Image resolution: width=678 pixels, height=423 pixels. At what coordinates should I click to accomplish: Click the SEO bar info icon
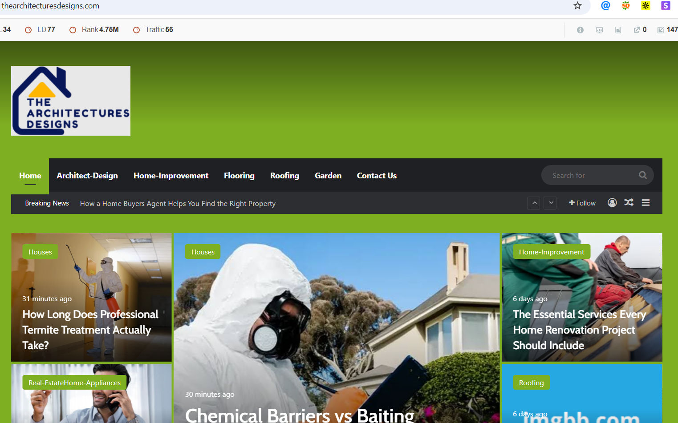(x=580, y=30)
